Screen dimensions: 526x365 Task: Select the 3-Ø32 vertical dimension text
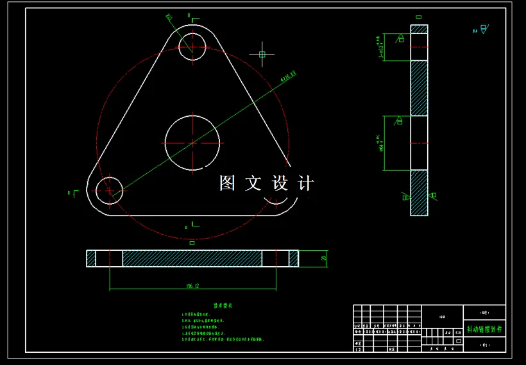pyautogui.click(x=380, y=47)
